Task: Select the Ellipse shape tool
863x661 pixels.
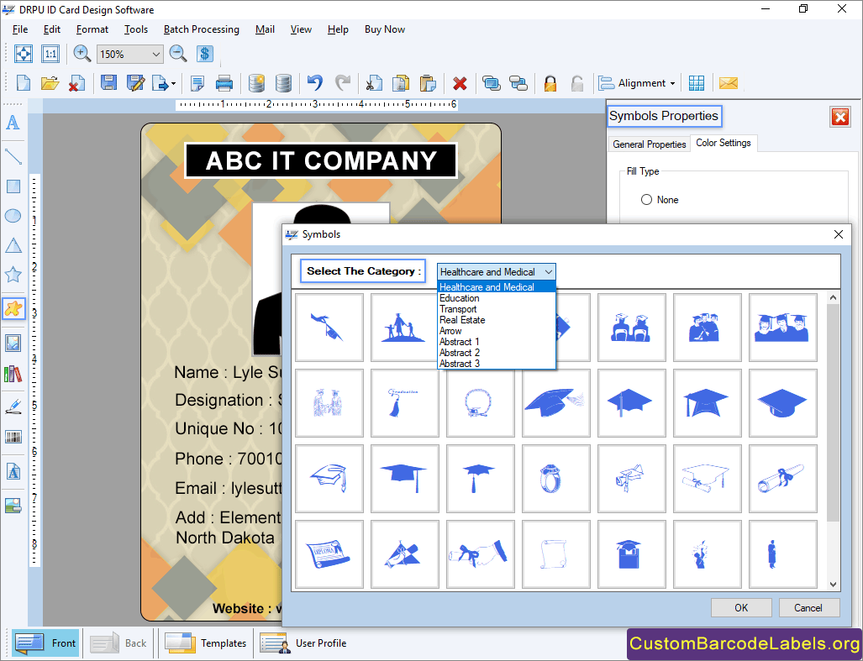Action: [x=13, y=216]
